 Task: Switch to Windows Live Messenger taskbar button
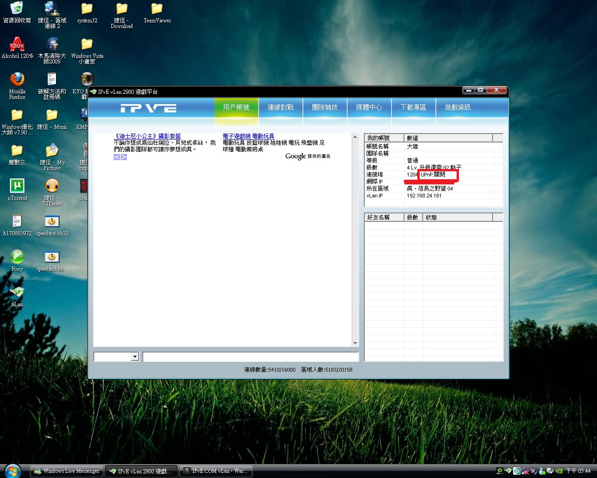(x=67, y=471)
